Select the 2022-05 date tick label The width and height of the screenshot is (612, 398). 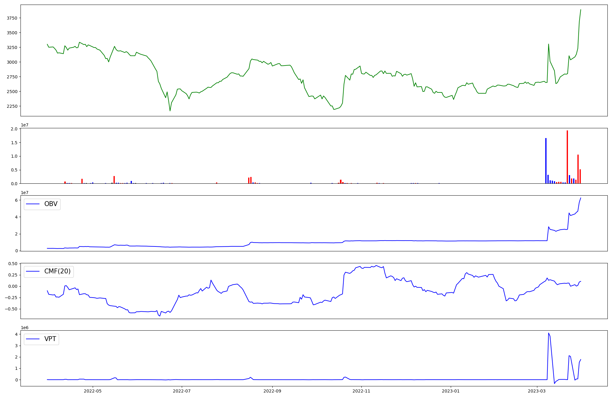click(x=93, y=391)
